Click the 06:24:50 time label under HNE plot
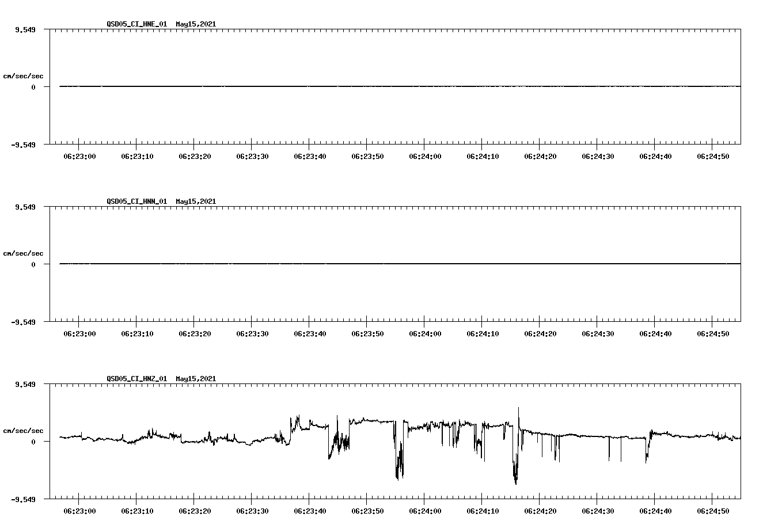Viewport: 782px width, 532px height. click(x=713, y=156)
